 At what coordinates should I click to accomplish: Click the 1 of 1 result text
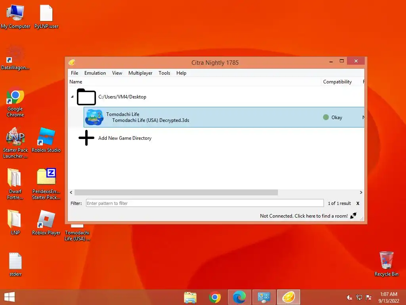pos(339,203)
